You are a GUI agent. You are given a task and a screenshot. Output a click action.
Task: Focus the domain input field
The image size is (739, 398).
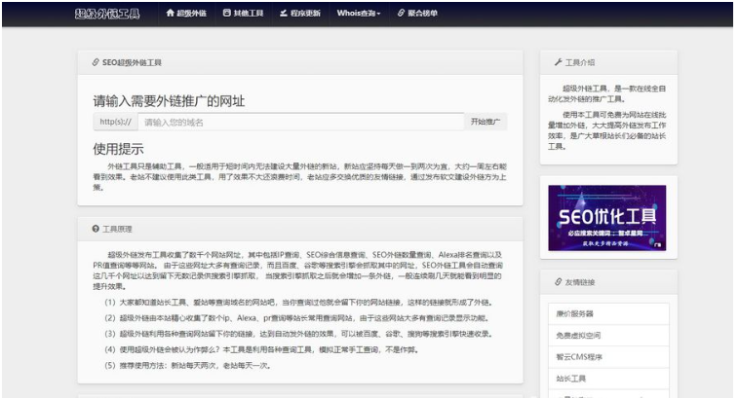point(300,122)
